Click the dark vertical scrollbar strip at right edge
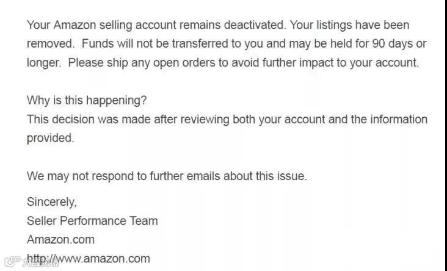The width and height of the screenshot is (447, 271). coord(445,135)
